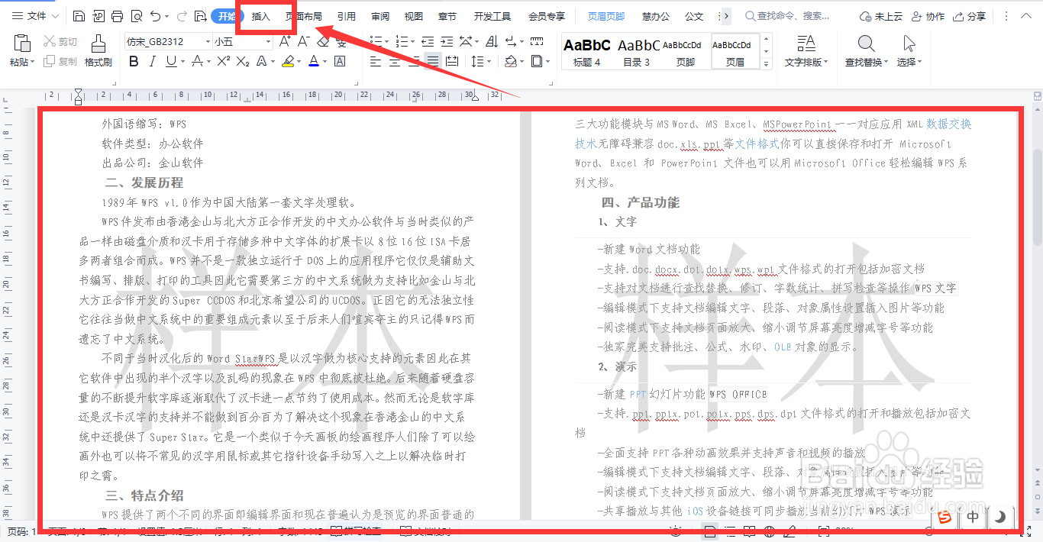Click the Center align icon
The width and height of the screenshot is (1043, 542).
(x=394, y=61)
